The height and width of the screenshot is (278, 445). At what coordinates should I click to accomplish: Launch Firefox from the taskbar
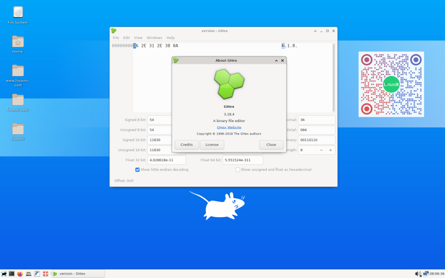click(x=20, y=274)
